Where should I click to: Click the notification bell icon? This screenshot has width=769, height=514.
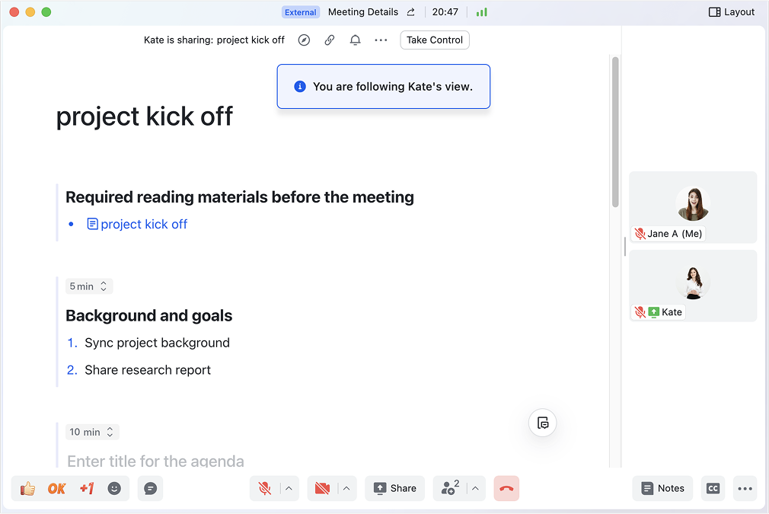[355, 40]
